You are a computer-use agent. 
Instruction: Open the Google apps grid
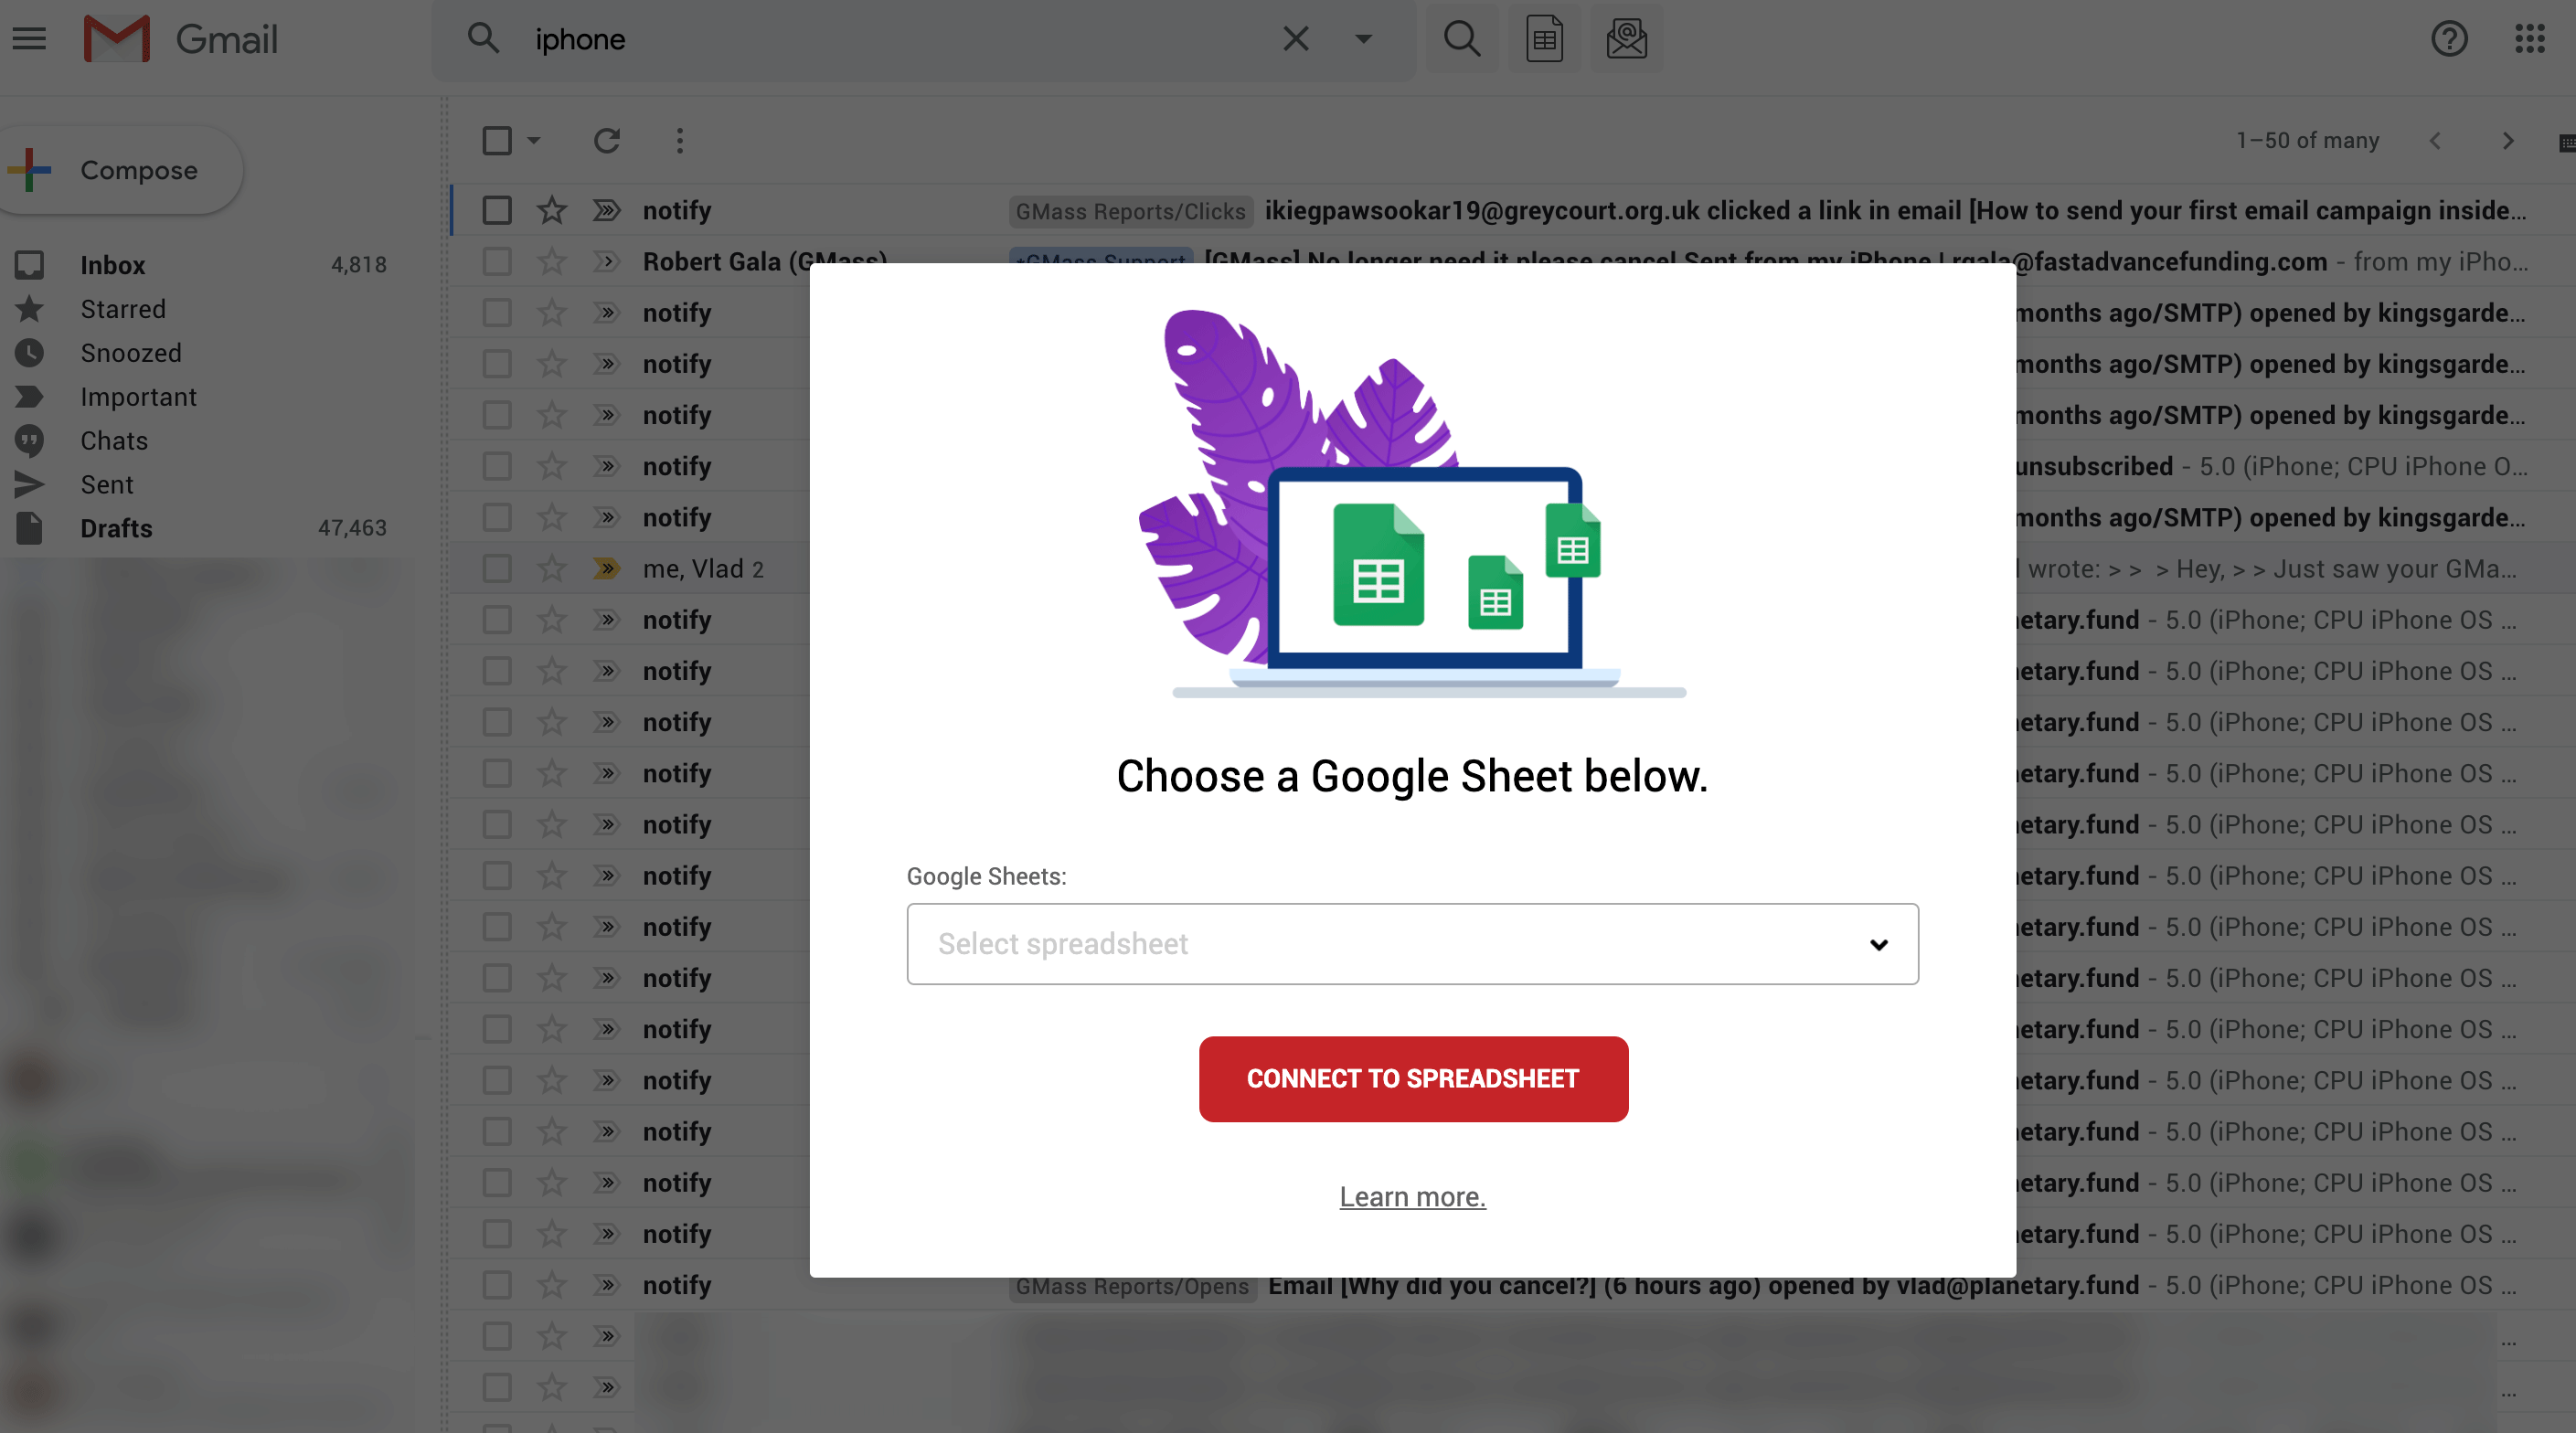[x=2529, y=39]
